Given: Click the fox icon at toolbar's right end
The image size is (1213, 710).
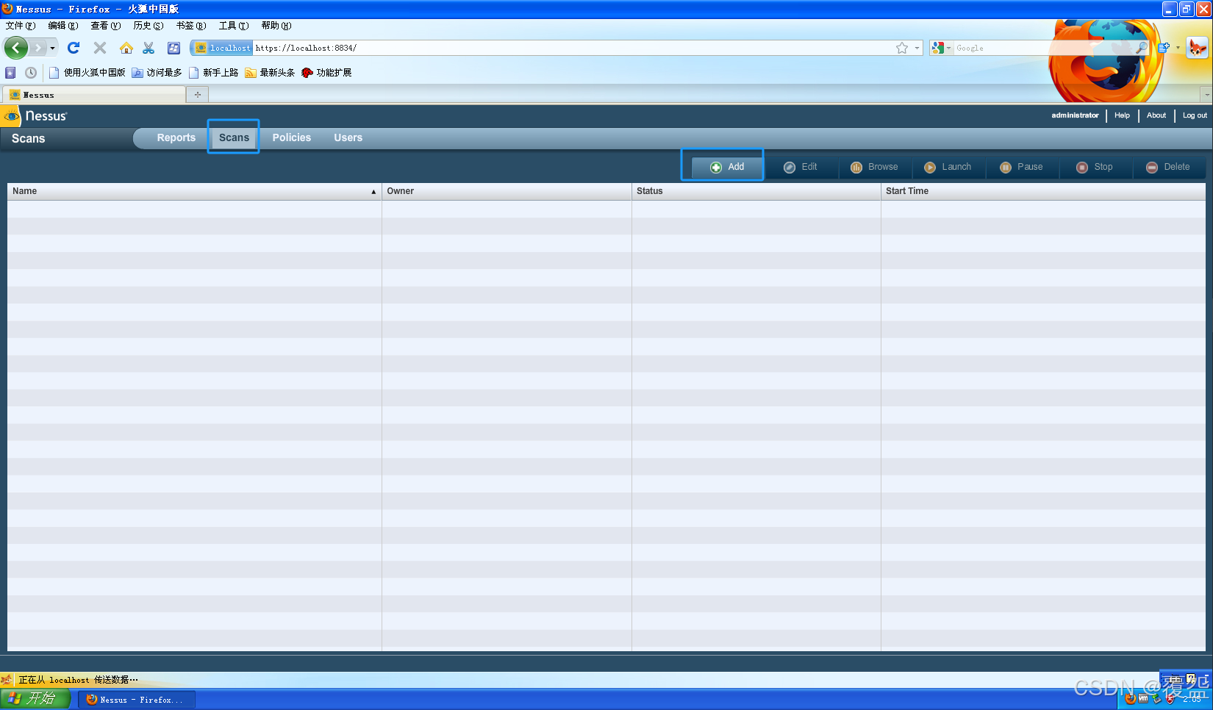Looking at the screenshot, I should [1198, 49].
